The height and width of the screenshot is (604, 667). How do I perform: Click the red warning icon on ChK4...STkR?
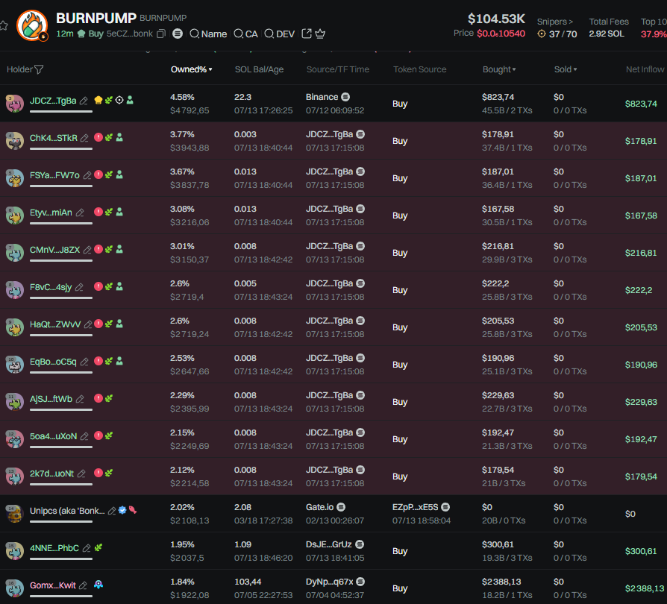[x=98, y=137]
